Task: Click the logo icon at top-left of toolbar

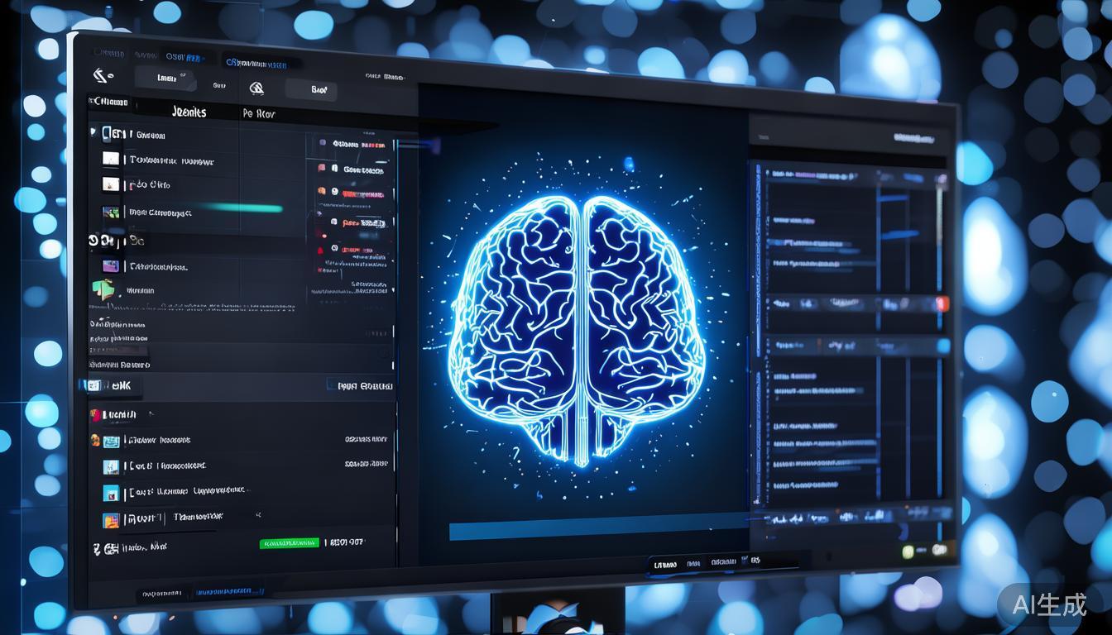Action: [x=102, y=76]
